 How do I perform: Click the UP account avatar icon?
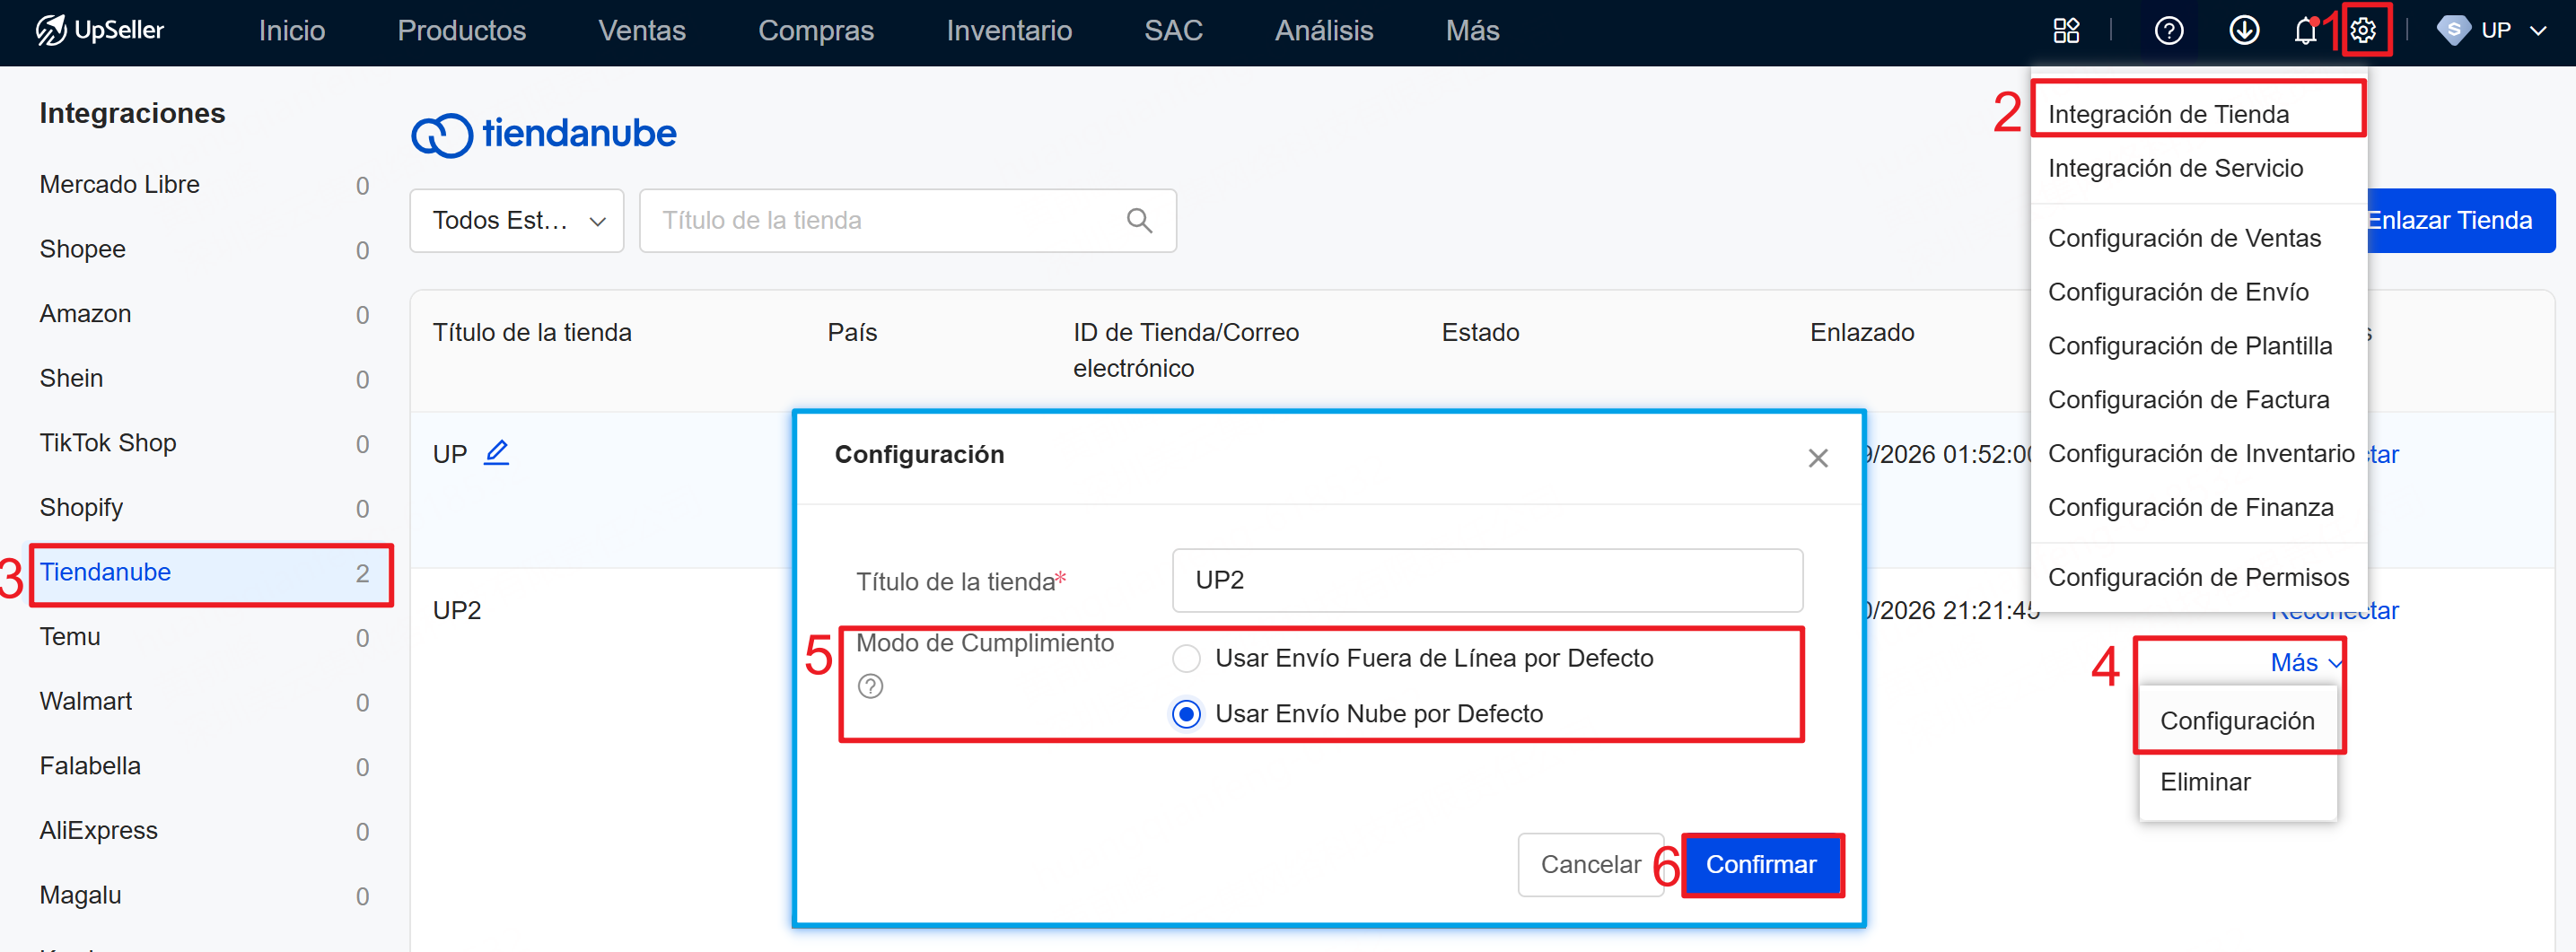[x=2453, y=31]
